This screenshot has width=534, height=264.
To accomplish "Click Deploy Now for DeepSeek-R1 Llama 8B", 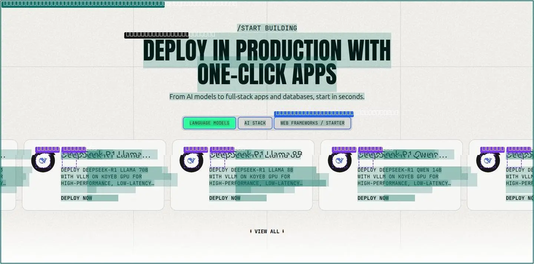I will click(225, 198).
